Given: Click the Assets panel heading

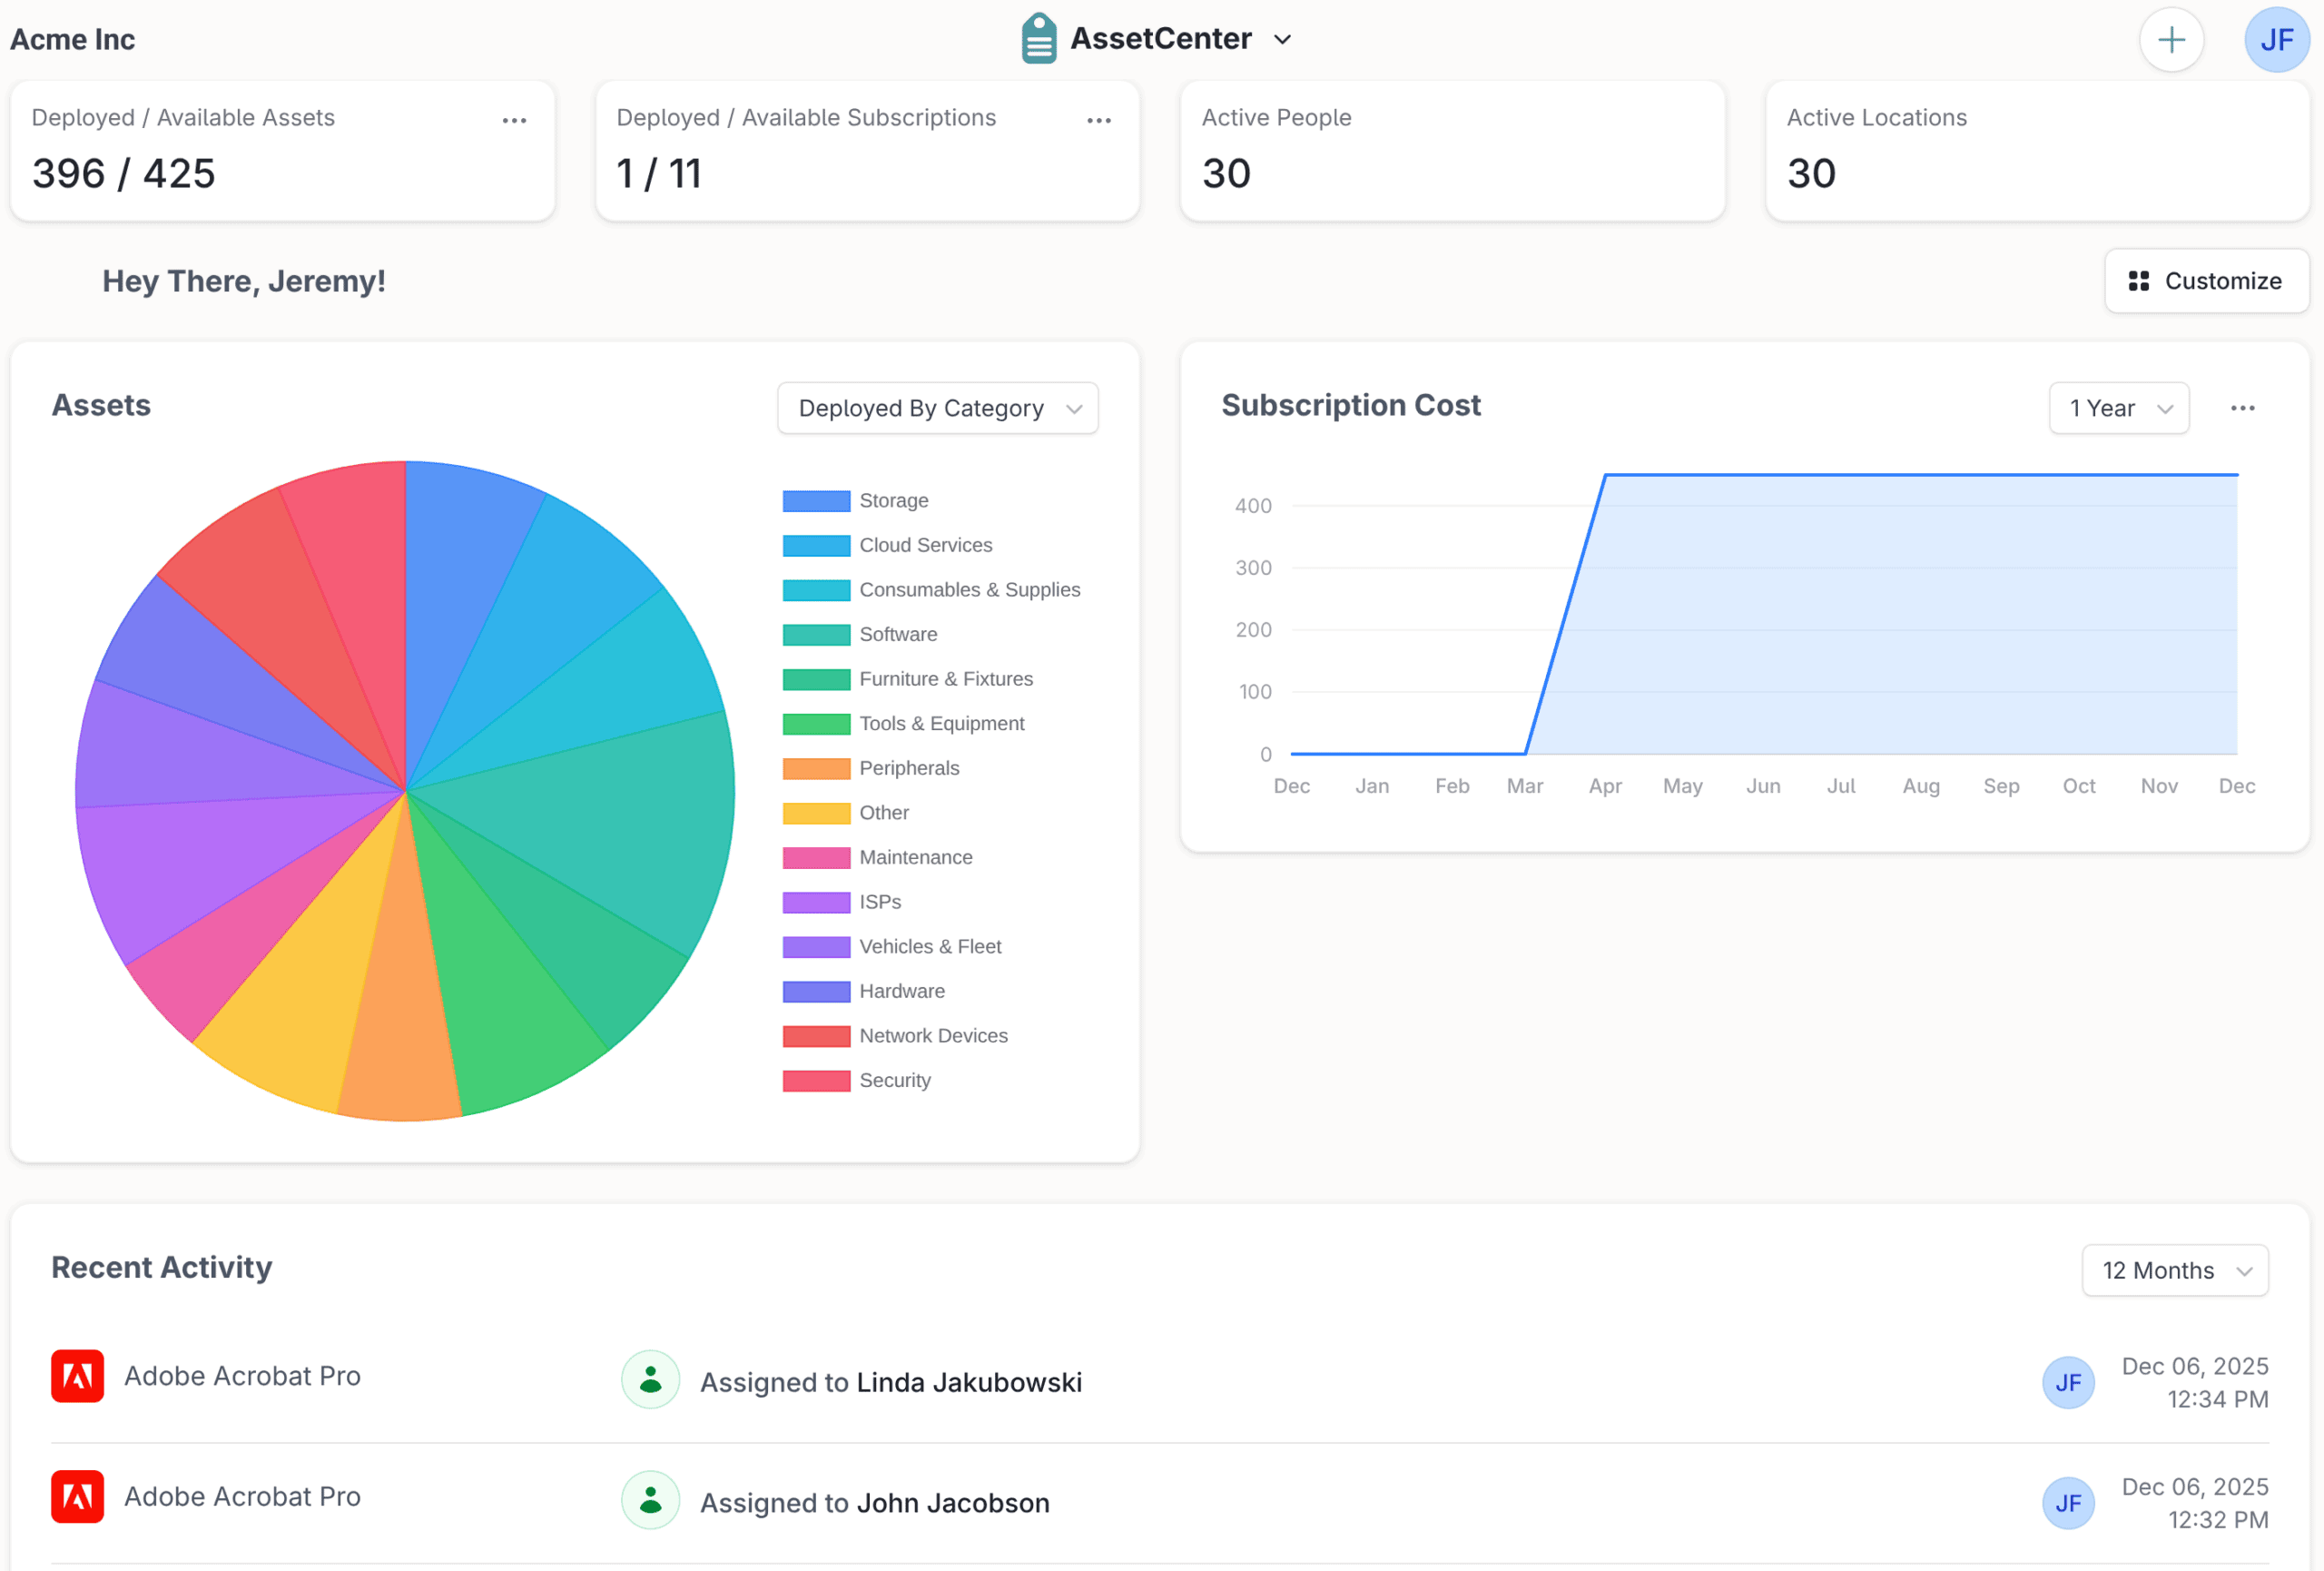Looking at the screenshot, I should coord(101,405).
